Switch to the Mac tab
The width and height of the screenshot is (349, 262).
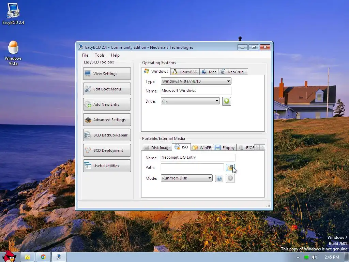click(x=209, y=72)
